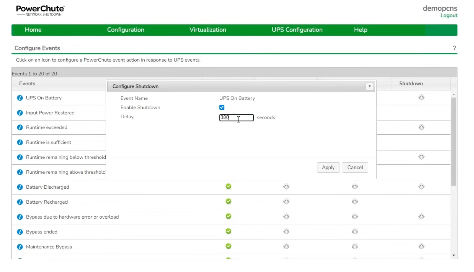The width and height of the screenshot is (474, 272).
Task: Click first gear icon in Bypass ended row
Action: pos(286,232)
